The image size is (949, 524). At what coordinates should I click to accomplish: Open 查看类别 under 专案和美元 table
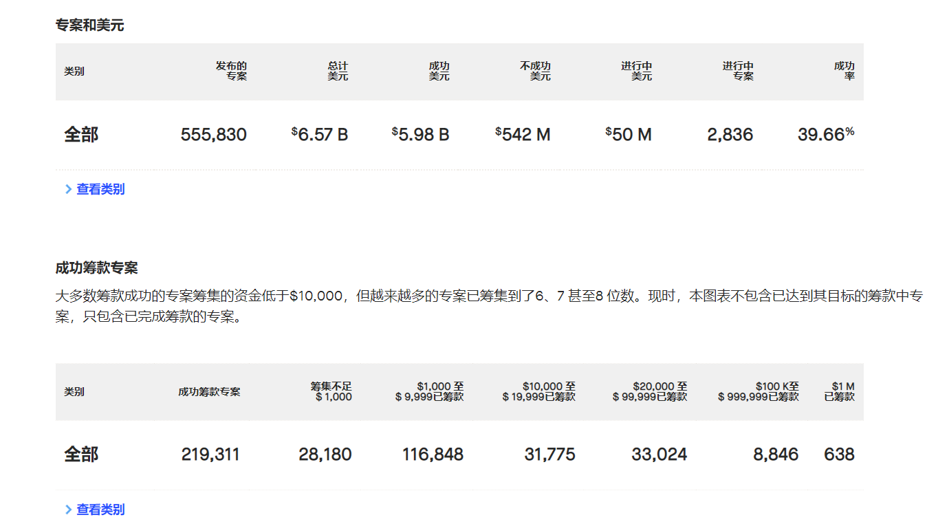100,188
